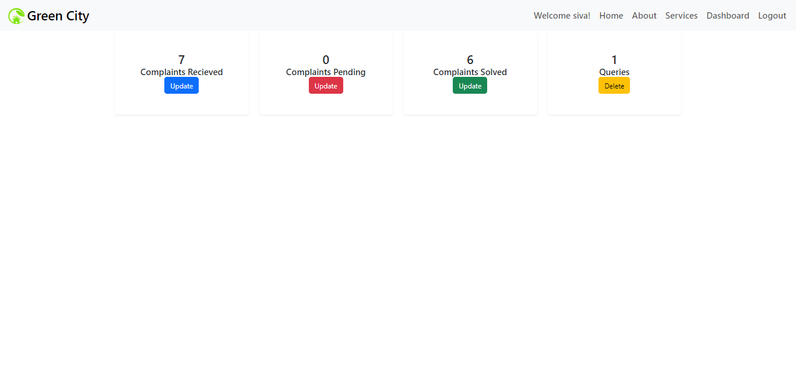Open the About page
Image resolution: width=796 pixels, height=386 pixels.
[644, 16]
